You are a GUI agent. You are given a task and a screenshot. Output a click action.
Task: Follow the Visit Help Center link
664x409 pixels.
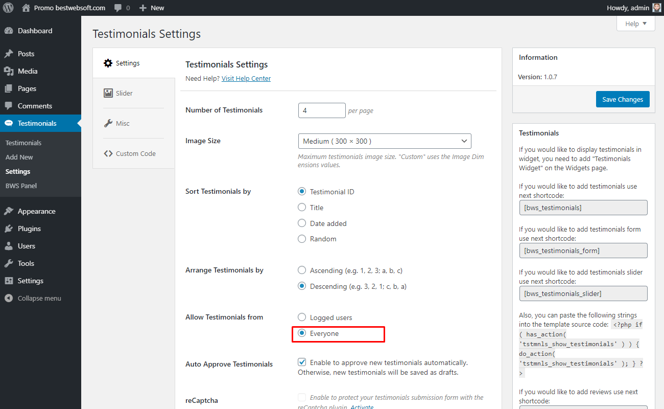tap(246, 78)
